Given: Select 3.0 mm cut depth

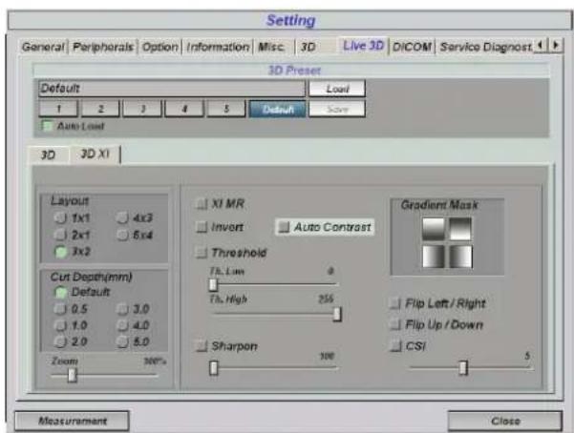Looking at the screenshot, I should point(122,309).
